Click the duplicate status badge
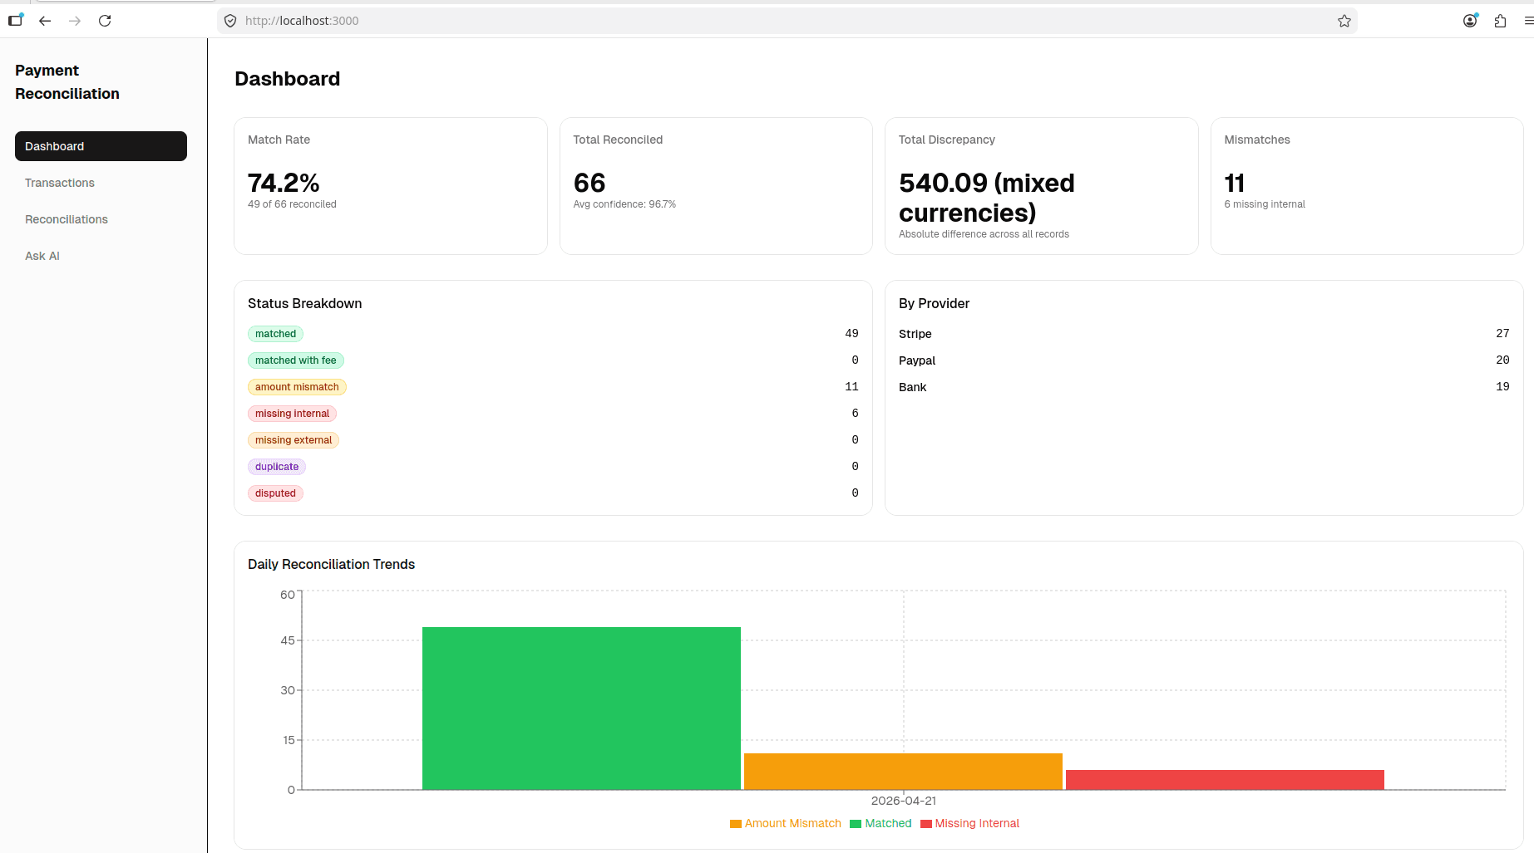The height and width of the screenshot is (853, 1534). [x=276, y=467]
